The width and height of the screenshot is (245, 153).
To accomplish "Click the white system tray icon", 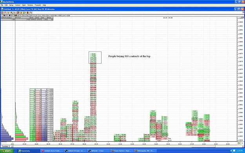I will [x=234, y=151].
